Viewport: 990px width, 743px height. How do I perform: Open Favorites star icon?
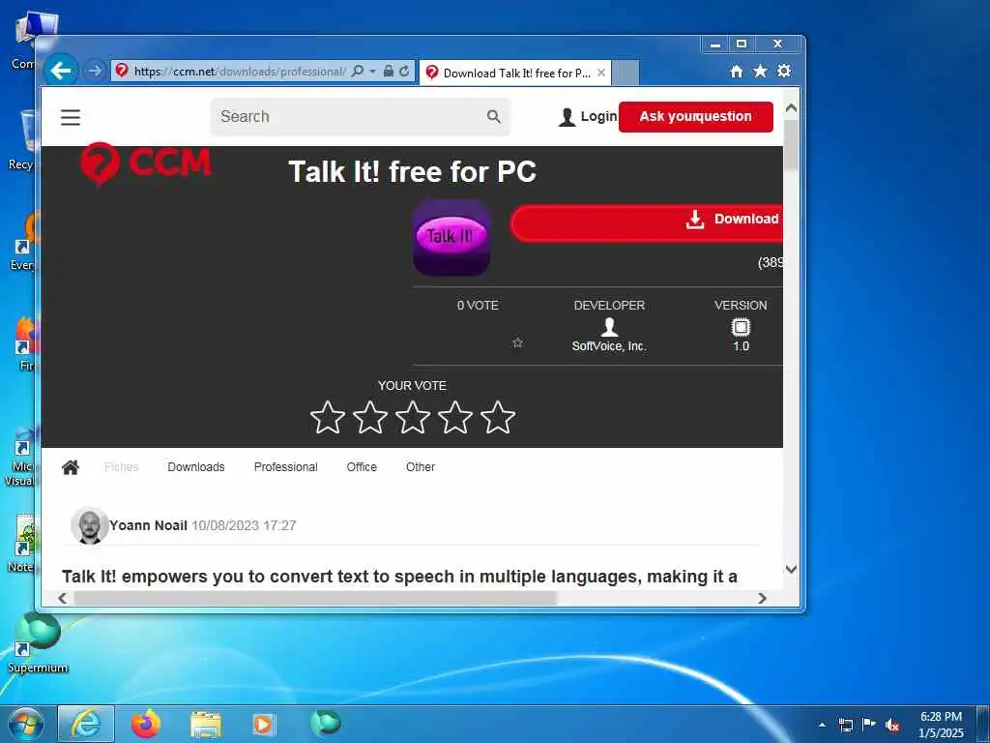coord(760,71)
